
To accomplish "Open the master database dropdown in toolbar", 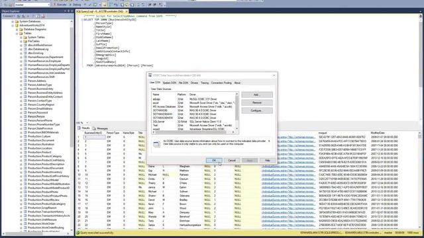I will click(32, 5).
